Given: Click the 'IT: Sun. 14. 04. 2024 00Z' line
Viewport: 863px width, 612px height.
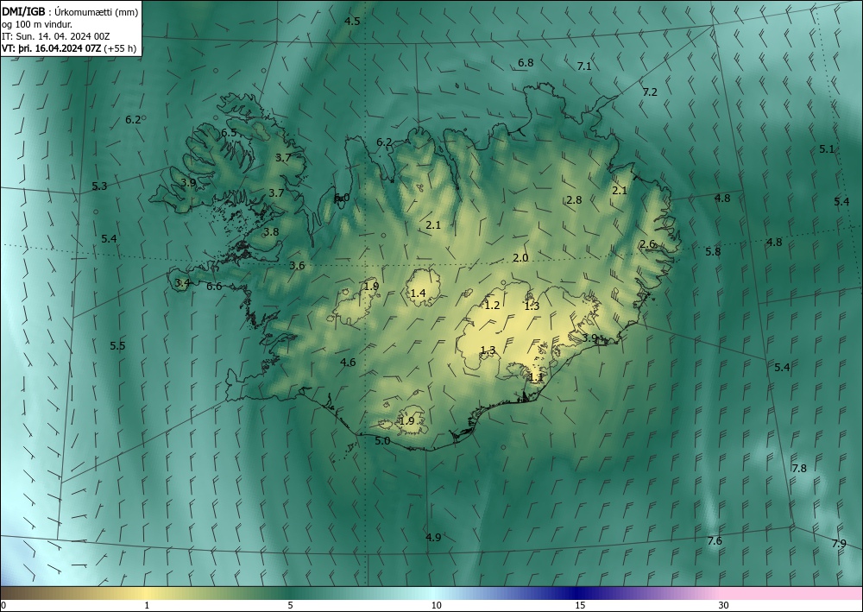Looking at the screenshot, I should pos(55,36).
